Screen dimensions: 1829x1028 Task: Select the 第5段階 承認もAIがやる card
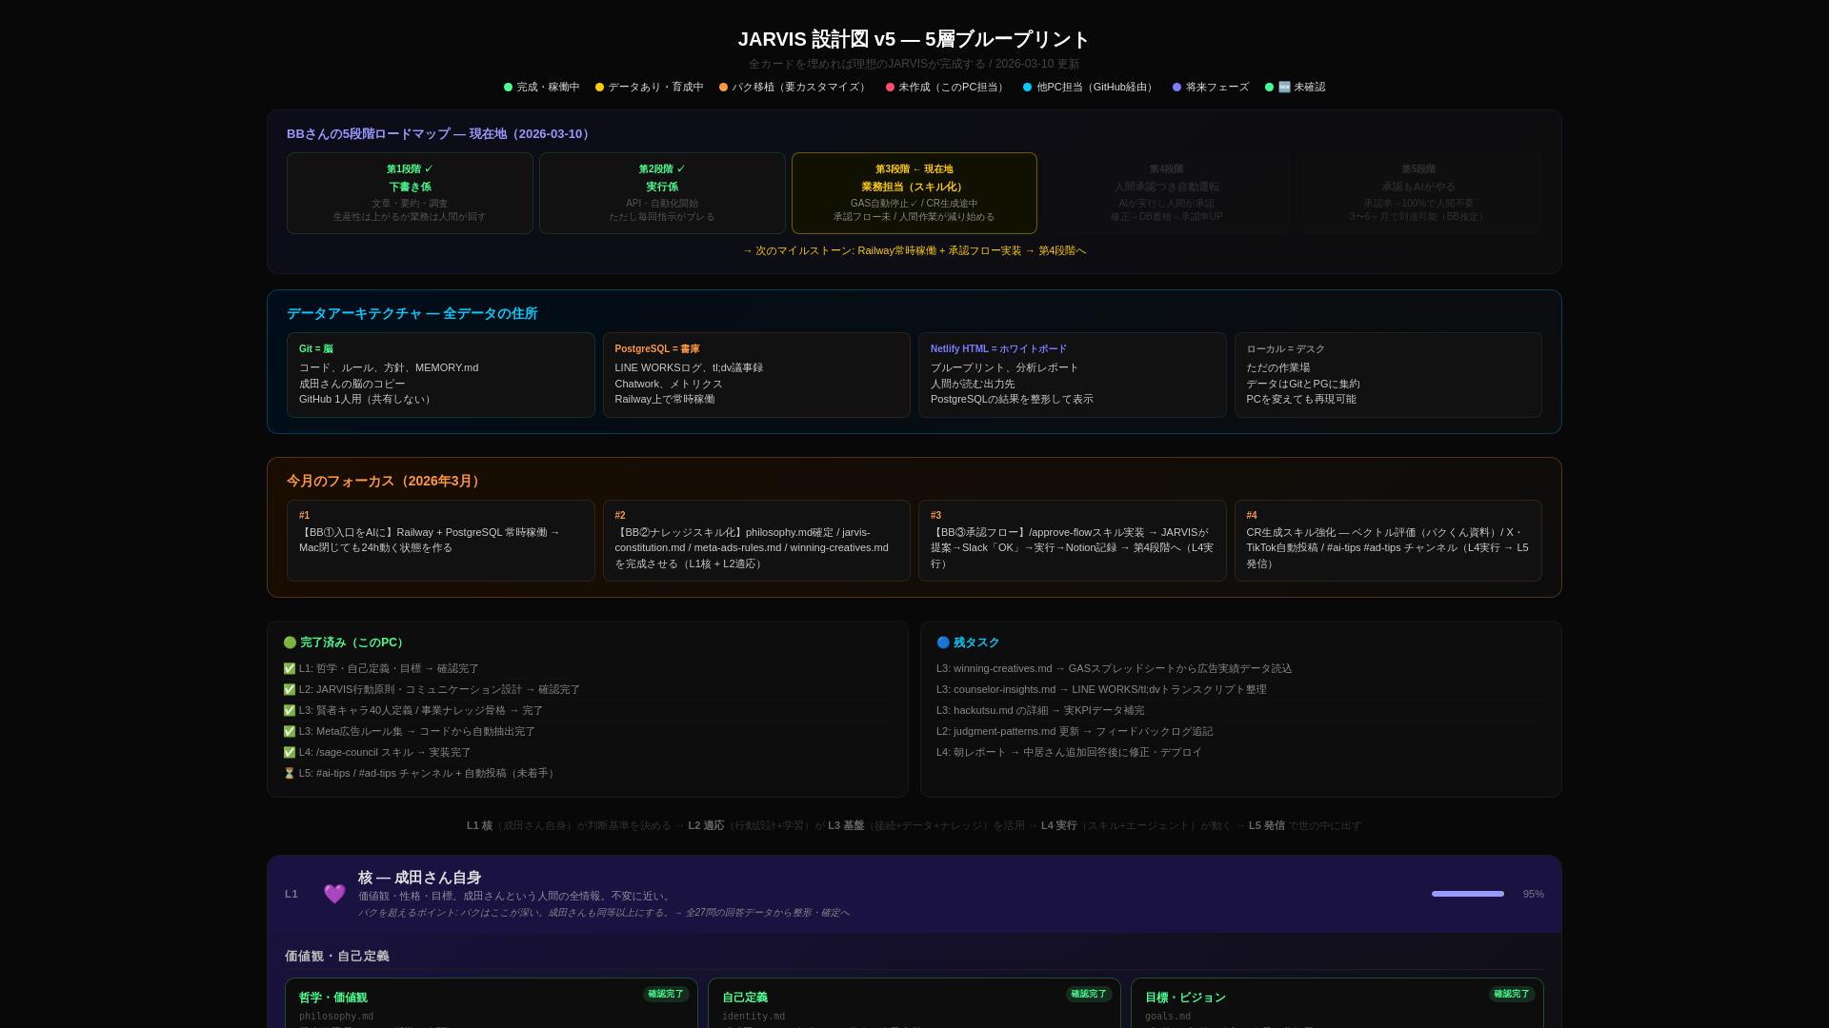tap(1418, 193)
